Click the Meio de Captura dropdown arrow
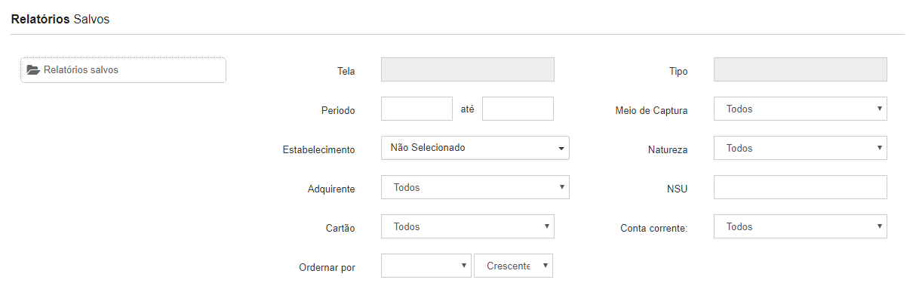This screenshot has height=289, width=913. [880, 109]
